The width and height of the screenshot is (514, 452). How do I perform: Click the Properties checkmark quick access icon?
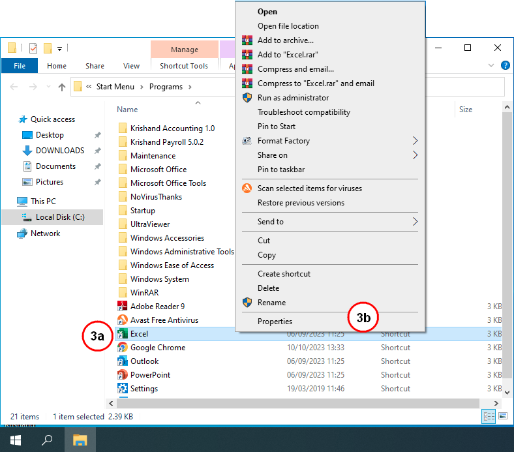(x=33, y=48)
